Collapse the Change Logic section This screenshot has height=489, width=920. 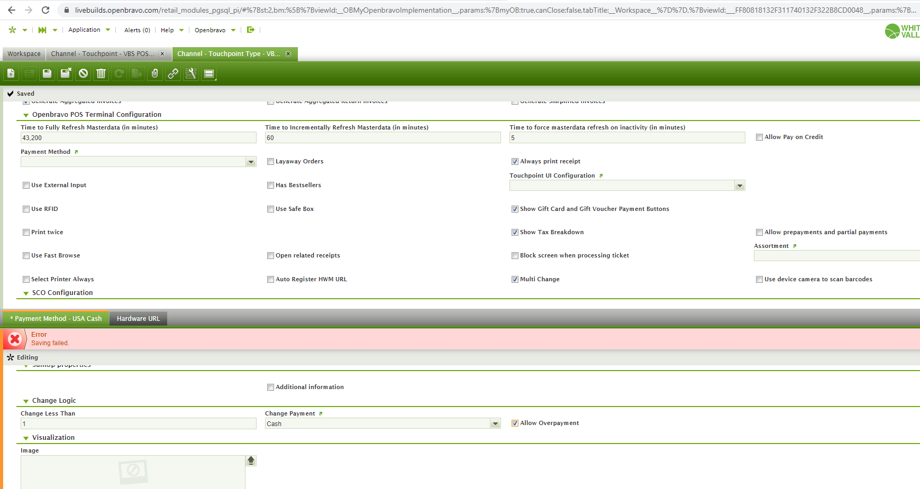[26, 401]
